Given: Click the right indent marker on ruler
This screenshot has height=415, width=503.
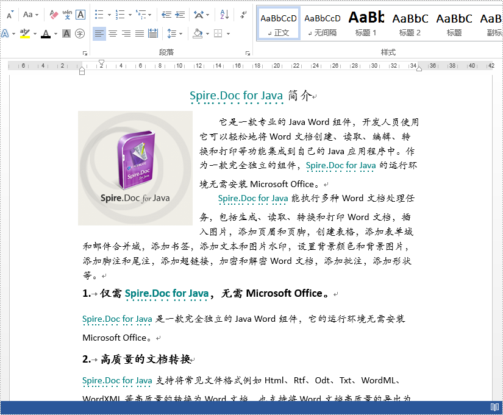Looking at the screenshot, I should [x=419, y=69].
